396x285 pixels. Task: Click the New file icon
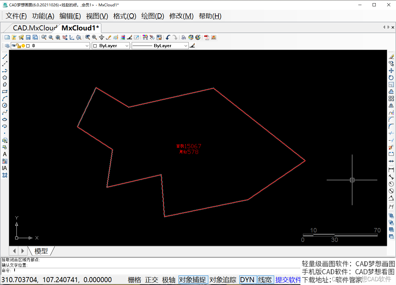(x=7, y=37)
